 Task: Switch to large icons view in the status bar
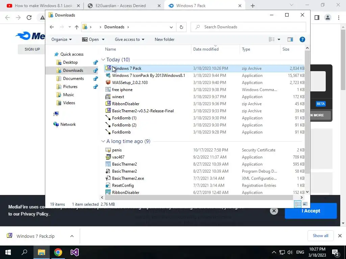305,204
